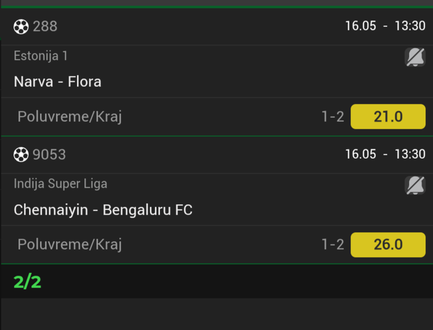Toggle muted bell for Chennaiyin - Bengaluru FC
This screenshot has width=433, height=330.
tap(415, 185)
